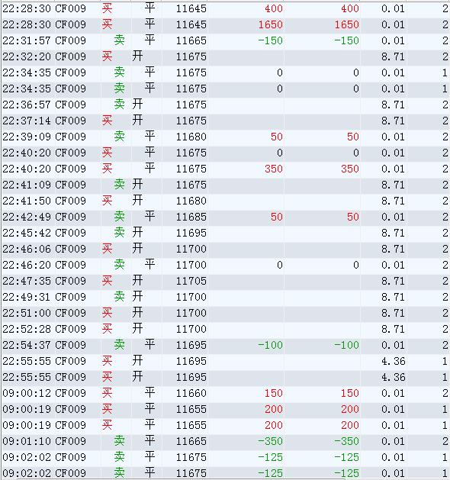Image resolution: width=450 pixels, height=480 pixels.
Task: Click the 4.36 fee in last 22:55:55 row
Action: pos(393,377)
